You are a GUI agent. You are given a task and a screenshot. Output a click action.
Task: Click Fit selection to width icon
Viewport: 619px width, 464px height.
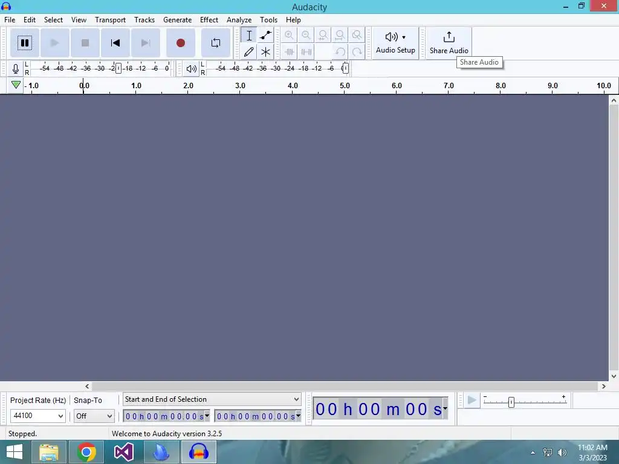click(323, 35)
